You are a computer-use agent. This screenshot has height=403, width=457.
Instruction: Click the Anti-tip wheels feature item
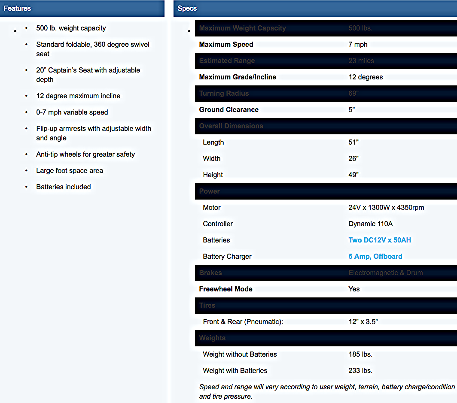(x=85, y=155)
